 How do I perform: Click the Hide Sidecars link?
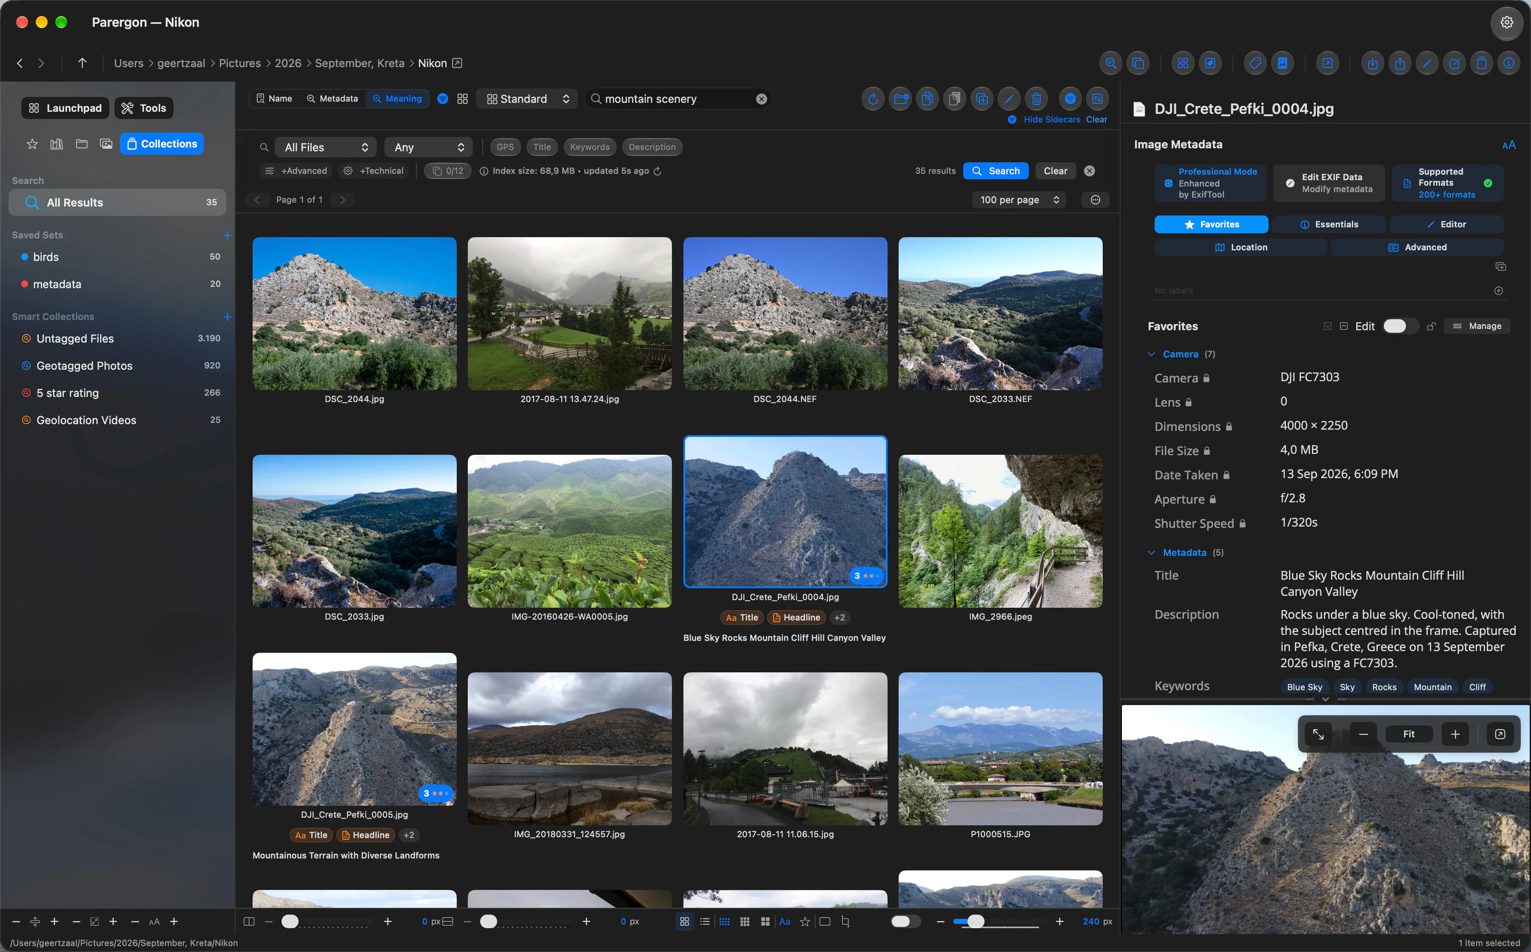tap(1052, 119)
